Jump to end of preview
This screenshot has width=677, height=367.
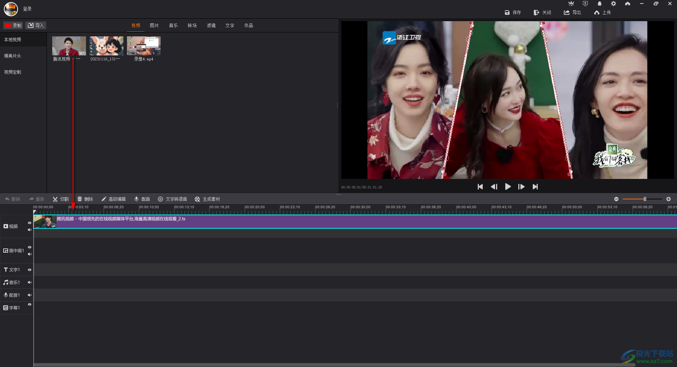535,187
